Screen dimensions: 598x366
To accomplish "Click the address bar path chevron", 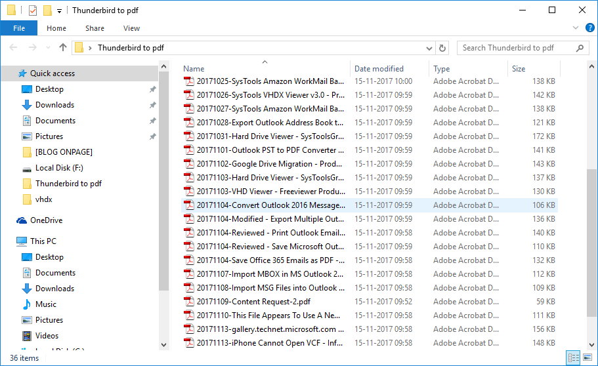I will click(91, 48).
